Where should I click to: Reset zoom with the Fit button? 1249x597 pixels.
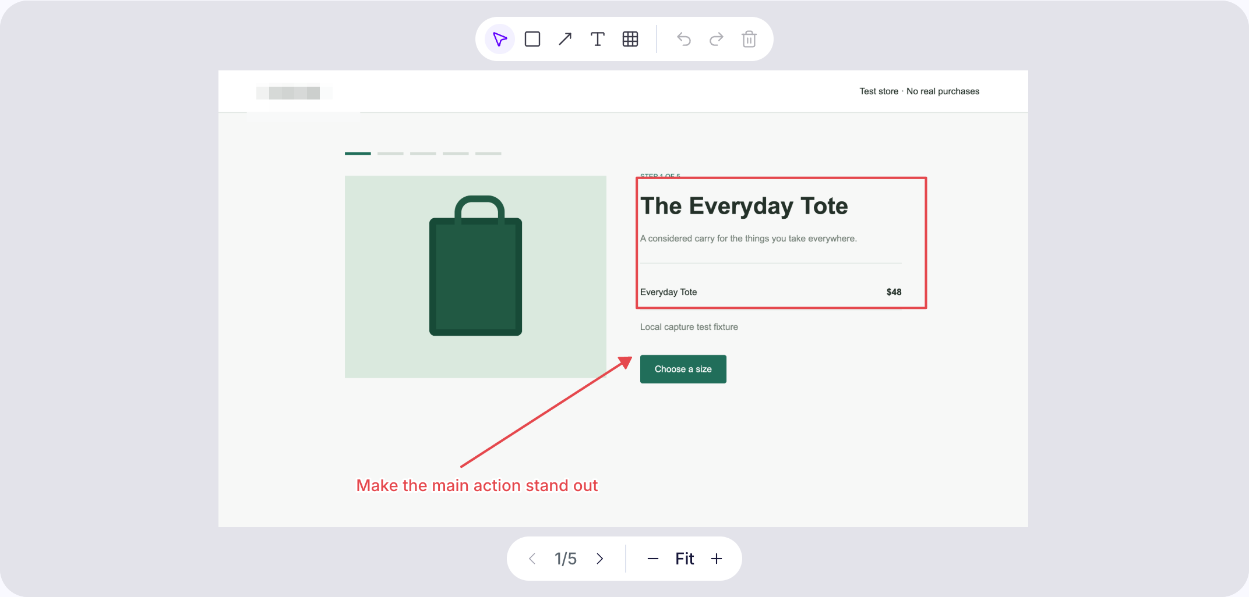685,559
